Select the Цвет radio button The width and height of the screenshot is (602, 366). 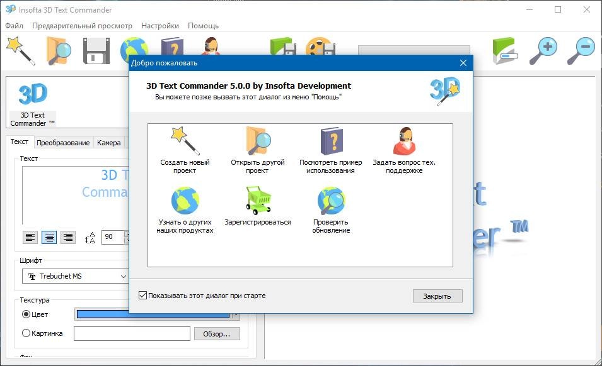tap(26, 314)
